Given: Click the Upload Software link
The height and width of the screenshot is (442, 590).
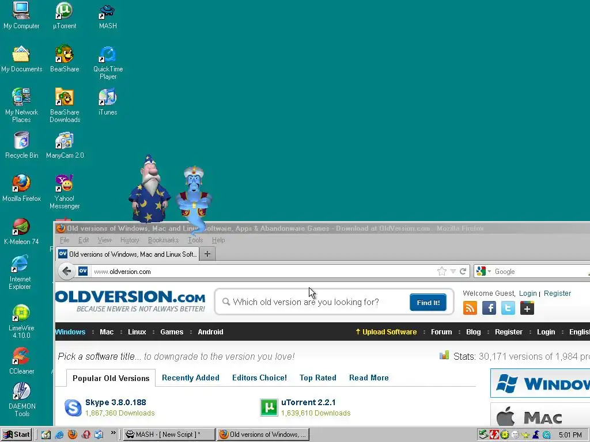Looking at the screenshot, I should [x=386, y=332].
